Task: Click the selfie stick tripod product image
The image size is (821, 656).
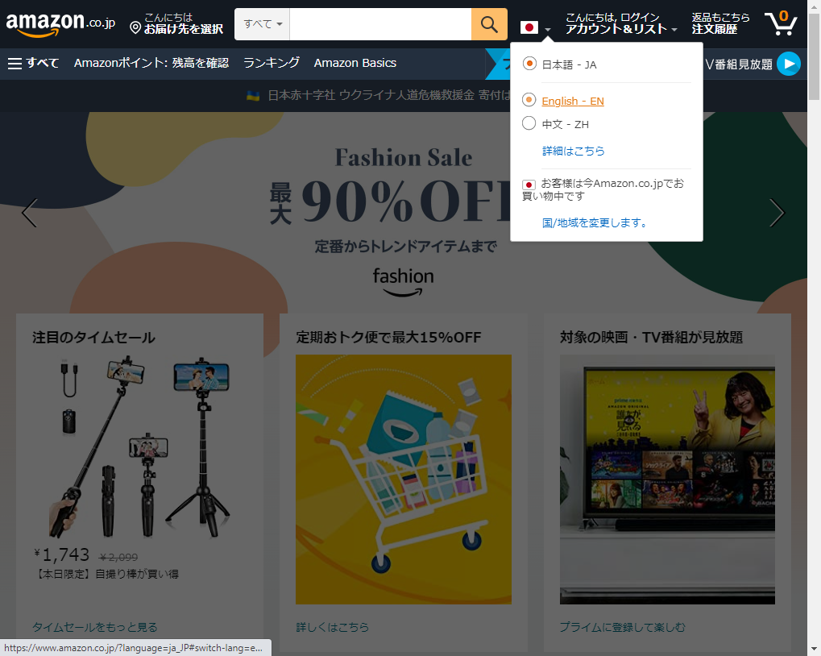Action: [x=140, y=446]
